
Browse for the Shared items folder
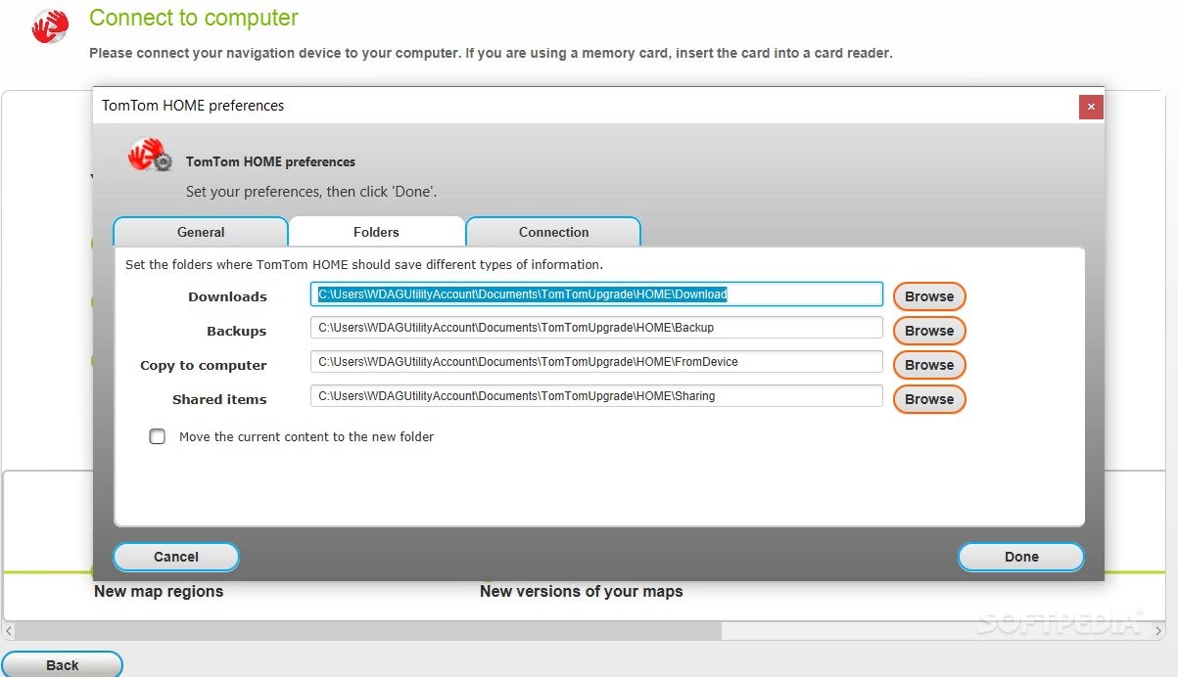point(929,399)
